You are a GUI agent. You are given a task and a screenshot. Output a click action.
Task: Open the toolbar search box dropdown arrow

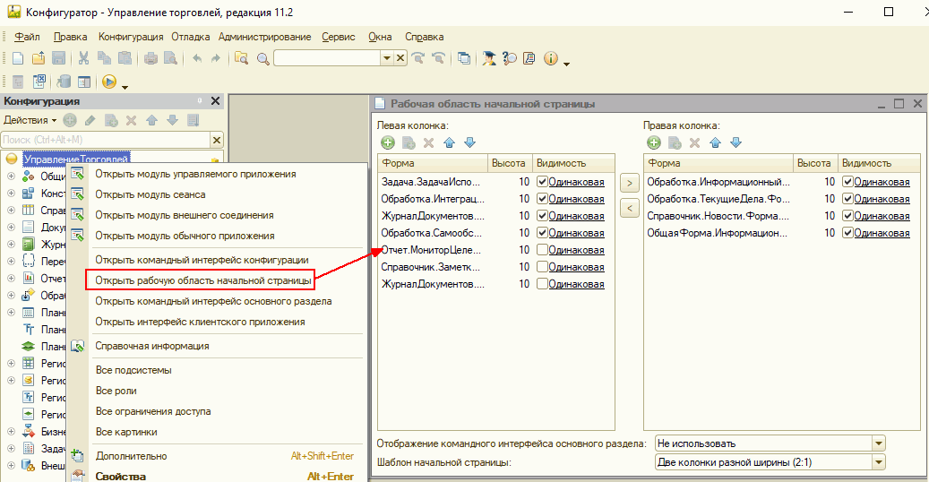pos(387,57)
